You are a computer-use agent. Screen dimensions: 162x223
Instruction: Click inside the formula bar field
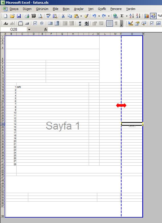tap(105, 29)
